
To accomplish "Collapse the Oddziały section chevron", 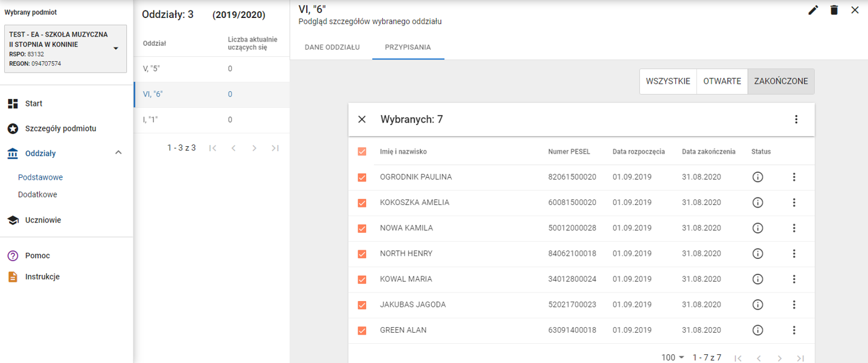I will [x=118, y=153].
